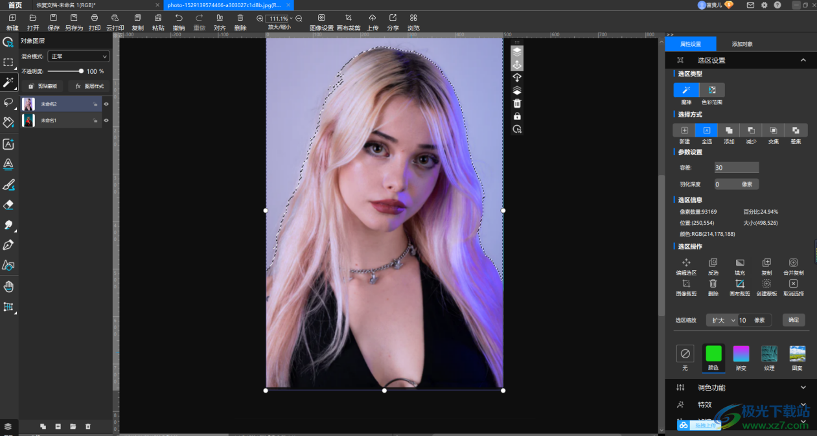Set selection mode to 全选 (Select All)
This screenshot has height=436, width=817.
click(x=707, y=130)
